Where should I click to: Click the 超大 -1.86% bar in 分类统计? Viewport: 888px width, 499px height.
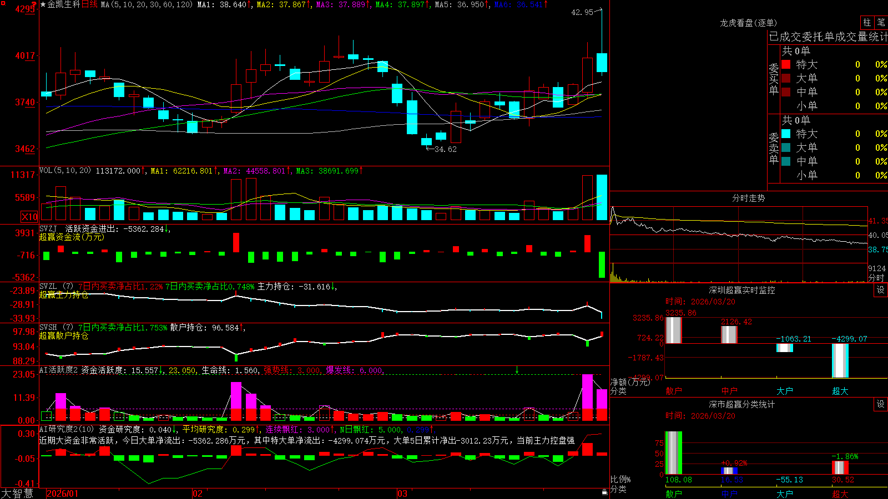(840, 467)
